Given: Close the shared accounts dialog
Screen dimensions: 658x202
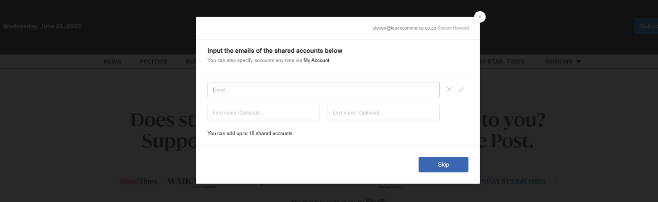Looking at the screenshot, I should tap(480, 17).
